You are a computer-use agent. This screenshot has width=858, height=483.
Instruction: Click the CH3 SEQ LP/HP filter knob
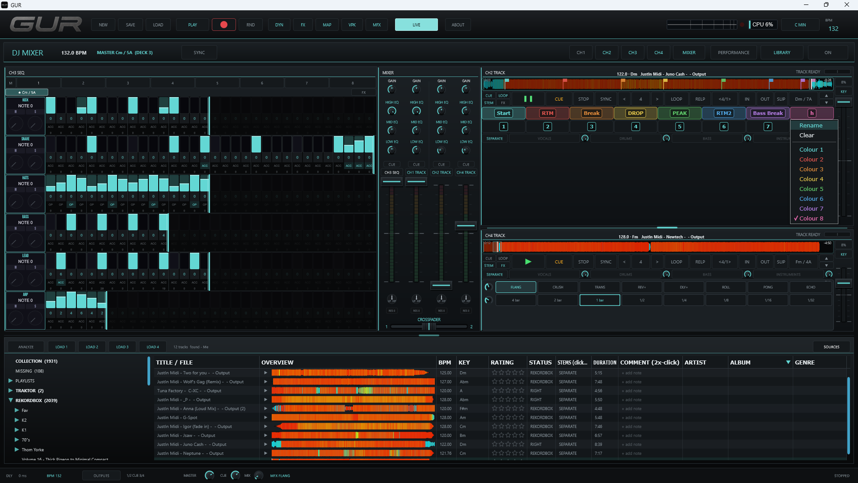[391, 298]
